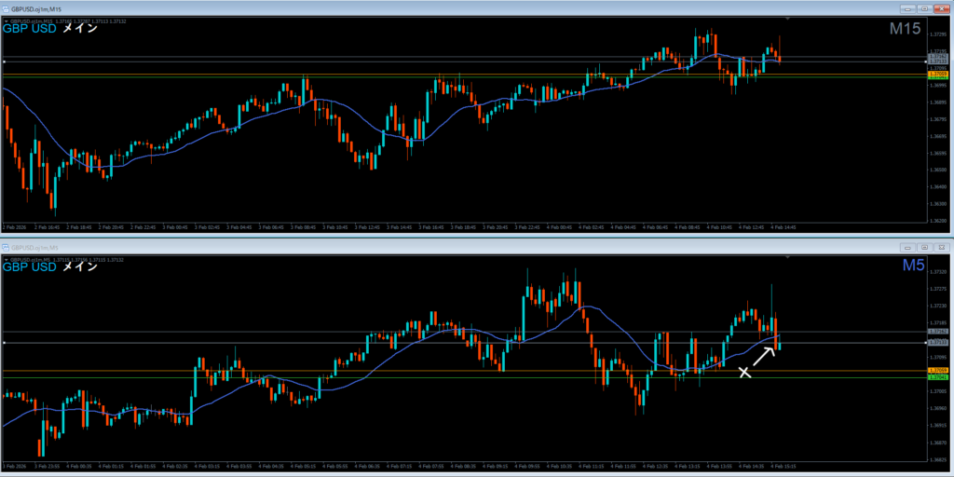This screenshot has width=954, height=477.
Task: Click the large M15 timeframe label
Action: (906, 29)
